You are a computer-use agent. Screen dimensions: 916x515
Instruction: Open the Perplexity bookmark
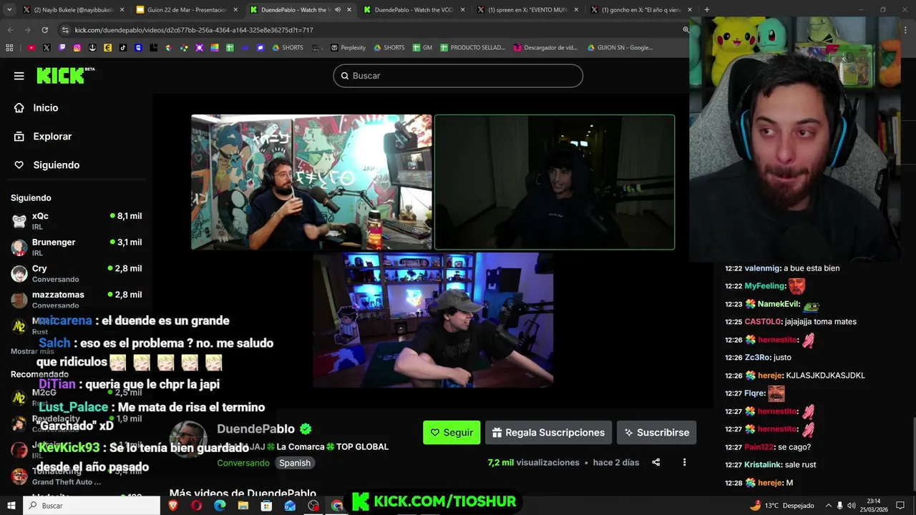point(348,48)
